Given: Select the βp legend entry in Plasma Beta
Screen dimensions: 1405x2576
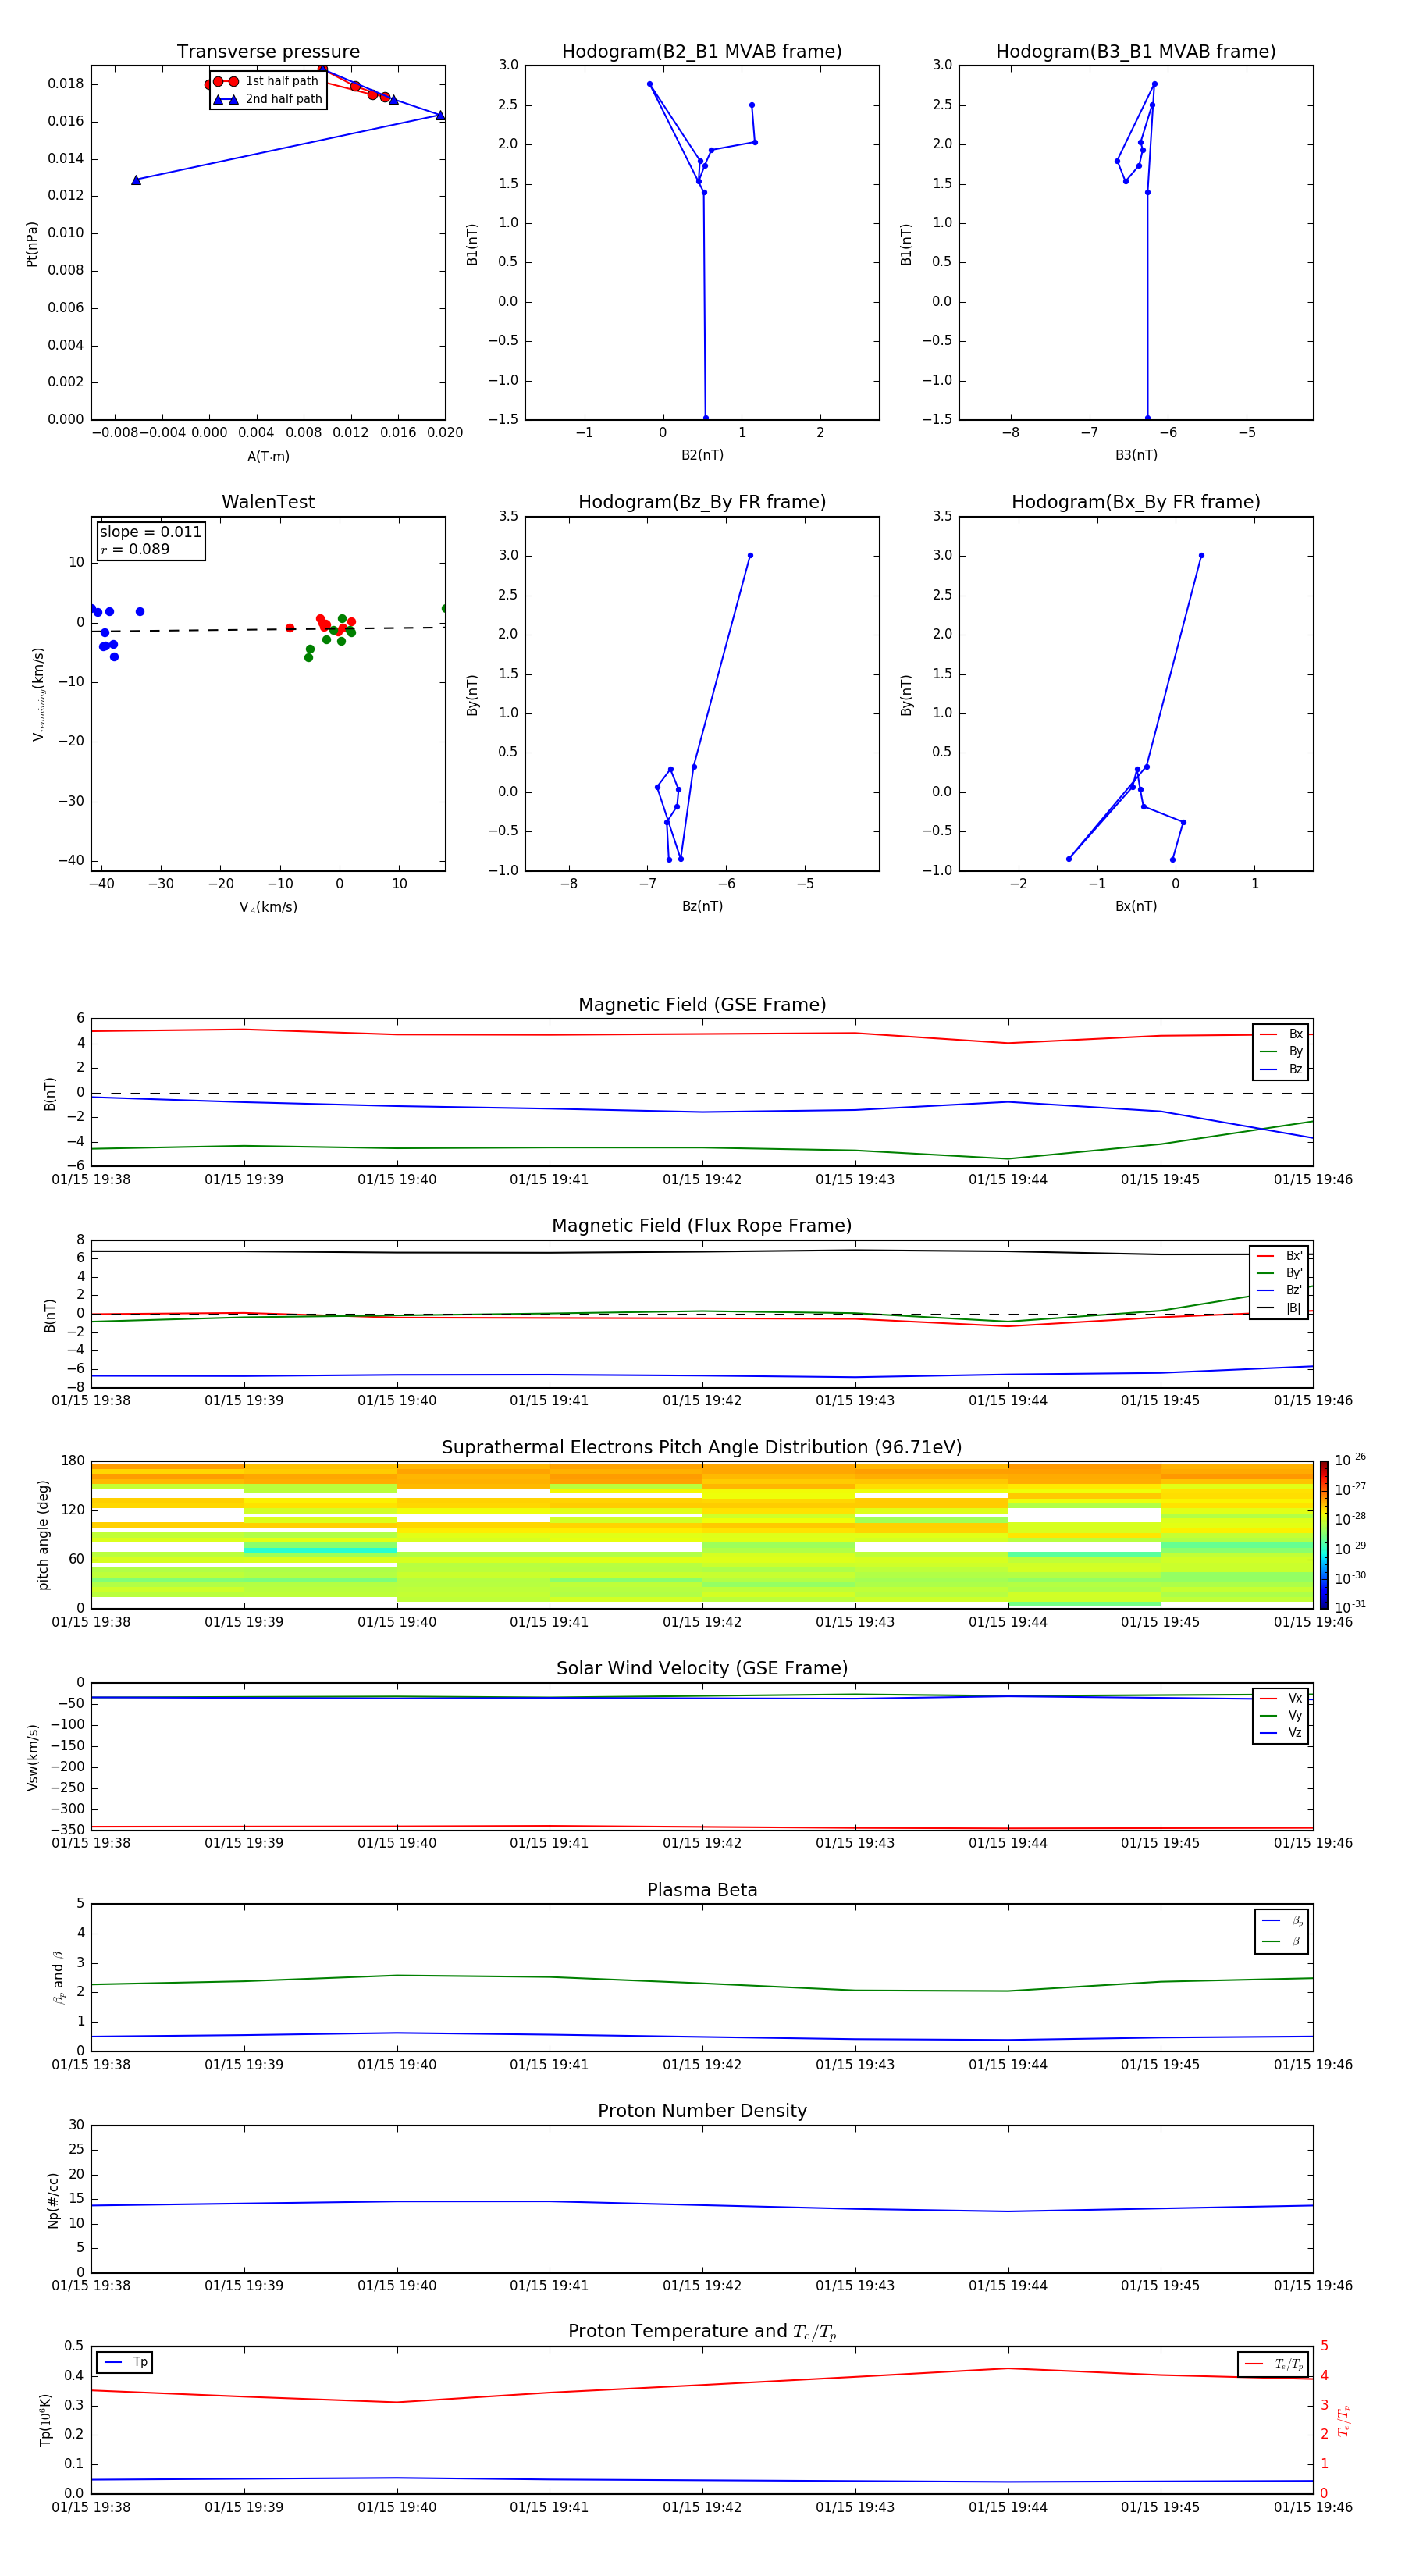Looking at the screenshot, I should pyautogui.click(x=1282, y=1921).
